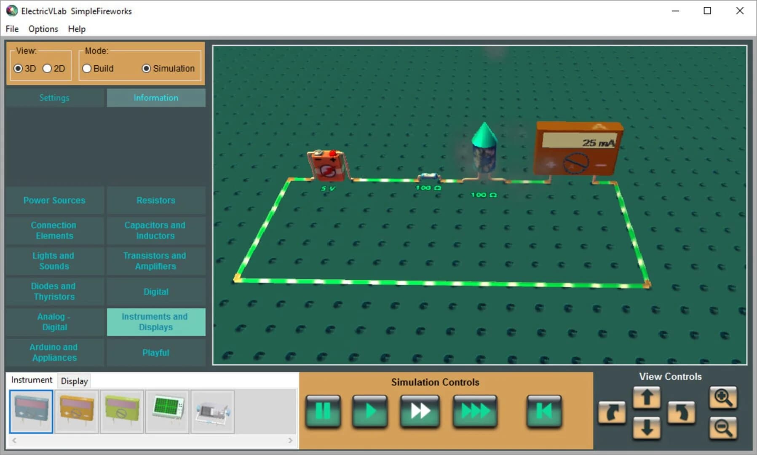Zoom out using the minus magnifier control

coord(724,428)
